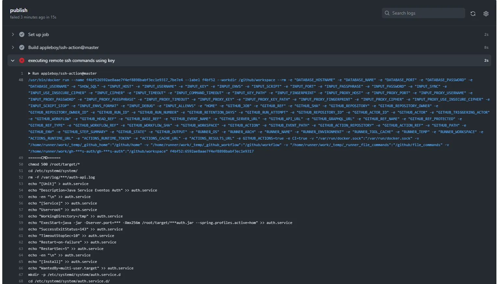Select log line number 59
The width and height of the screenshot is (500, 284).
click(x=21, y=223)
